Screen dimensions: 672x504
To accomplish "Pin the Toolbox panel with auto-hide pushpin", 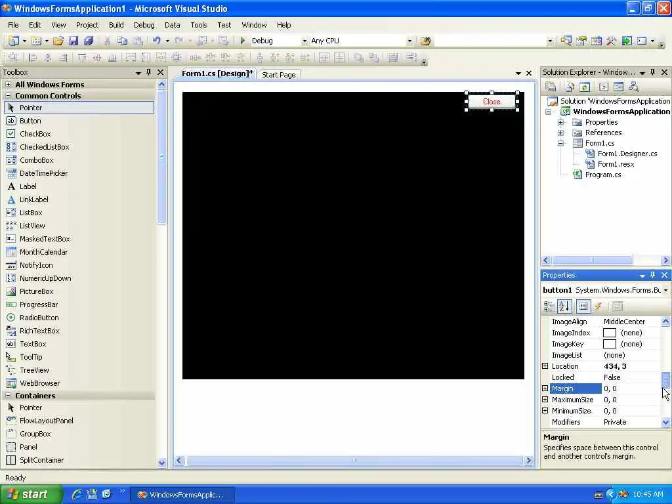I will [x=149, y=72].
